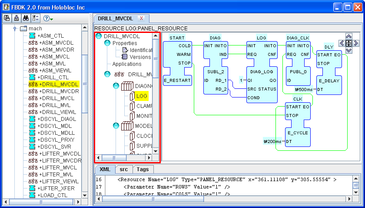Image resolution: width=365 pixels, height=208 pixels.
Task: Select +DRILL_VIEWL in library tree
Action: (57, 112)
